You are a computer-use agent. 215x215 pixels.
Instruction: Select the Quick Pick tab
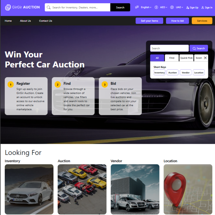coord(186,58)
